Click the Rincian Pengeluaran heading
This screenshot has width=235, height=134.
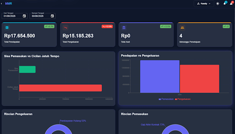(18, 114)
